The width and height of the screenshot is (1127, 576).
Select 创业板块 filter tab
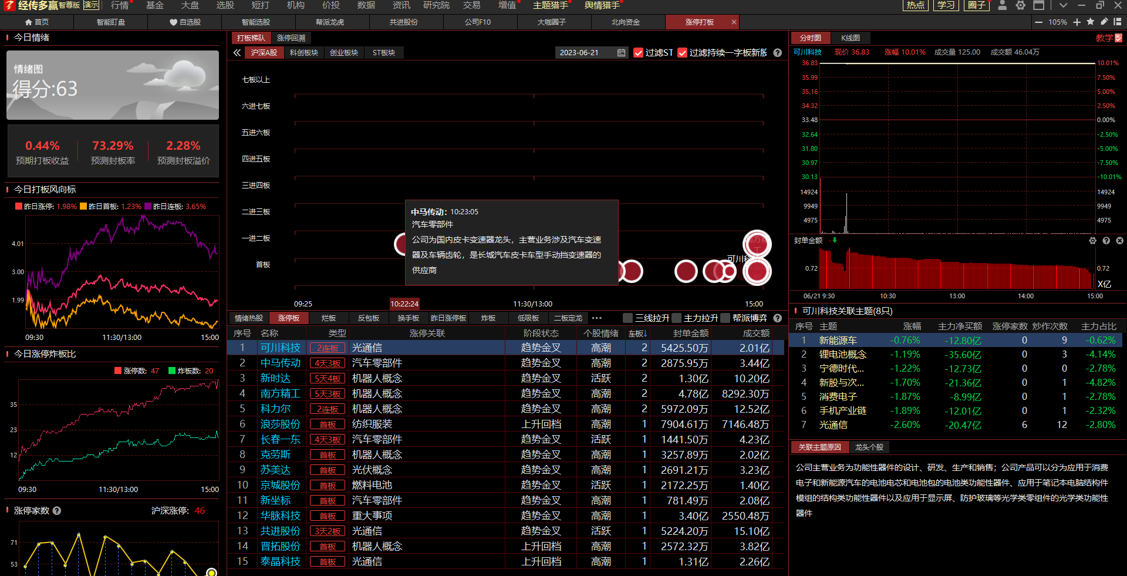[344, 52]
